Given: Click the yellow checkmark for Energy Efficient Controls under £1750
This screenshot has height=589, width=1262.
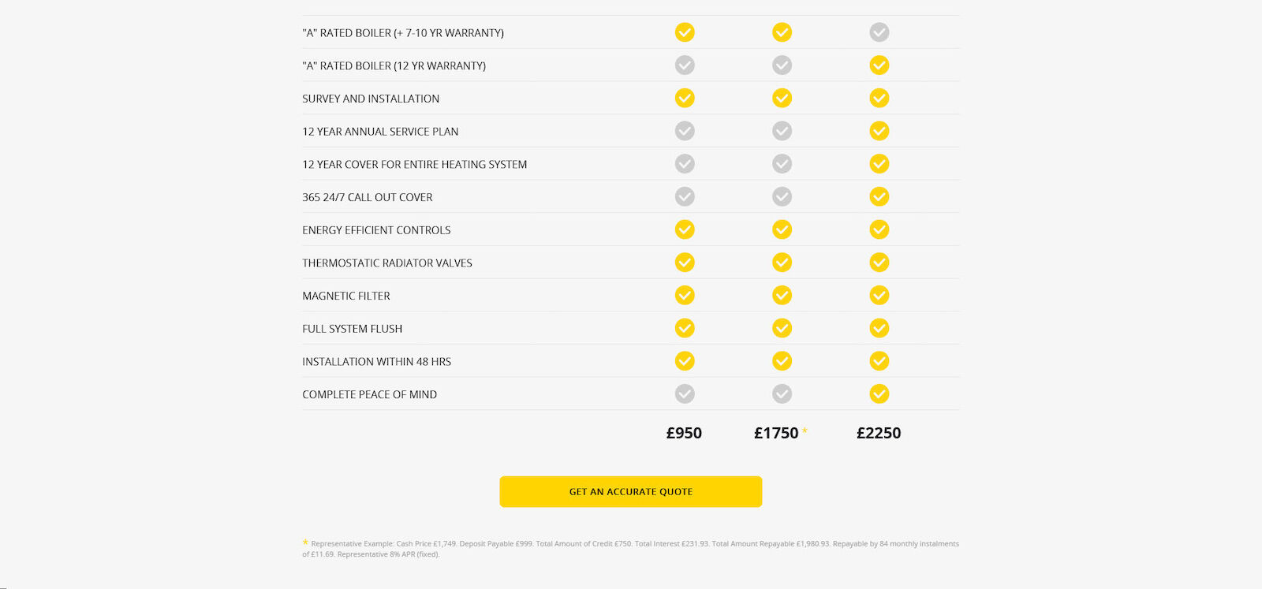Looking at the screenshot, I should pos(782,229).
